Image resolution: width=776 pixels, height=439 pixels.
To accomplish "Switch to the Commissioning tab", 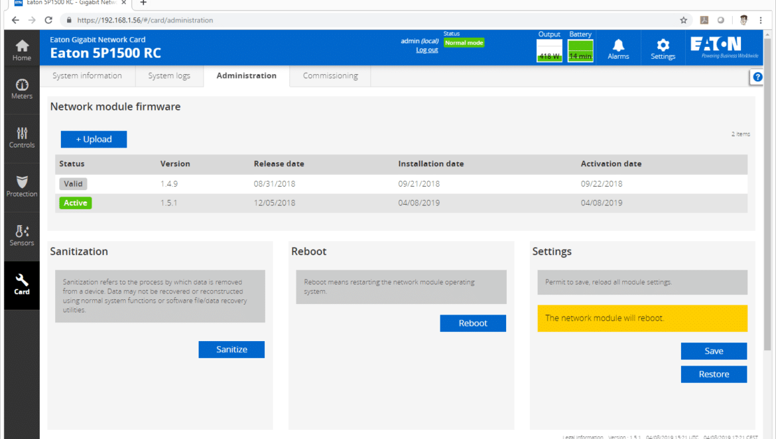I will pos(330,75).
